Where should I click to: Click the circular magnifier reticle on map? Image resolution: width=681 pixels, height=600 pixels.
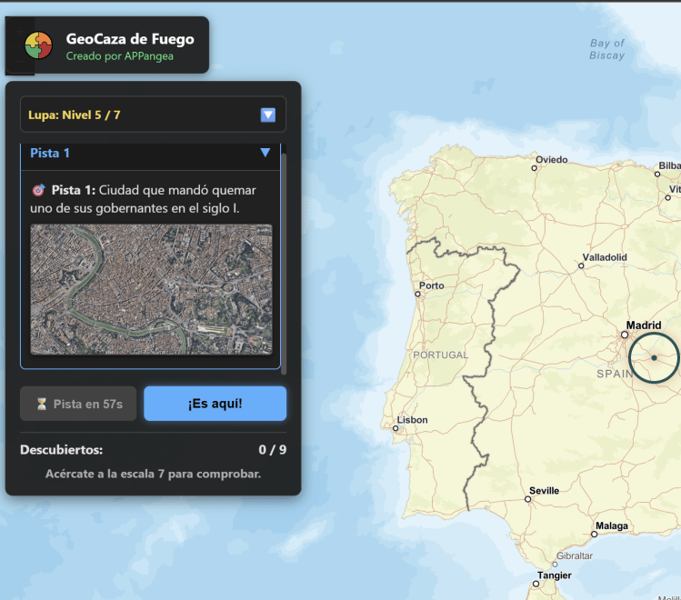point(654,357)
